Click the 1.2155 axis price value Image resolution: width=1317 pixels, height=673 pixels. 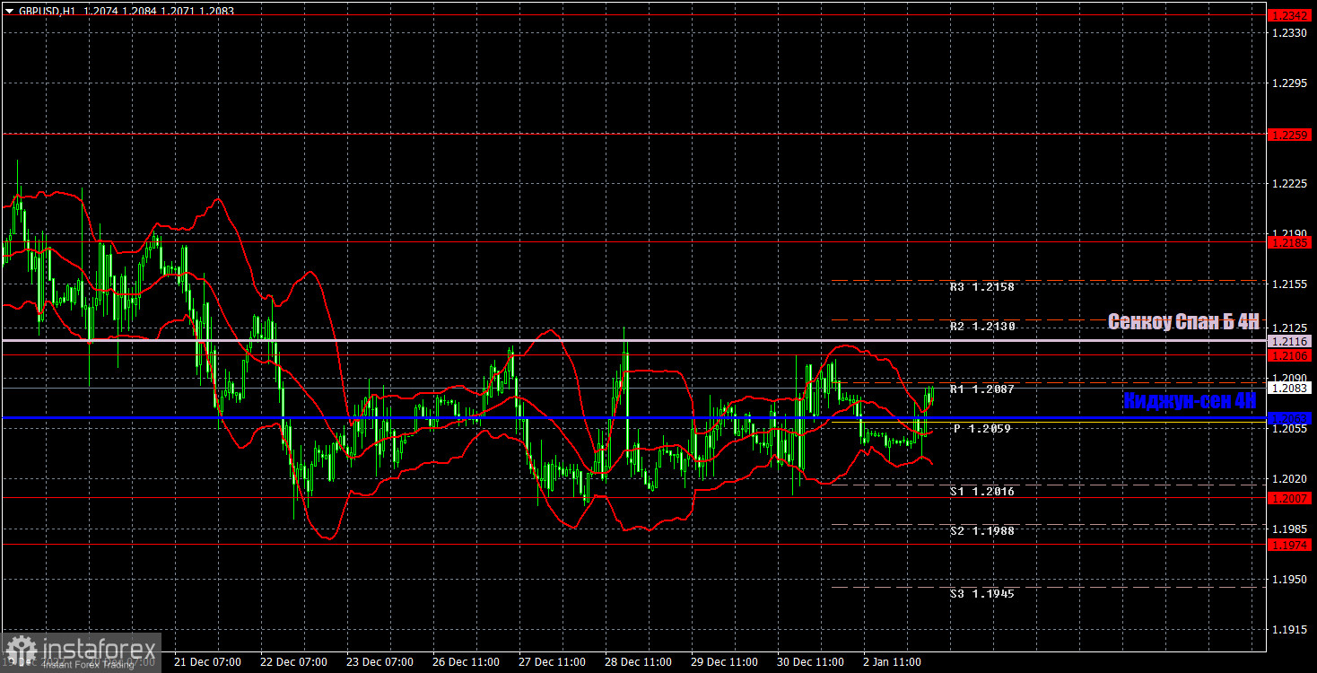pyautogui.click(x=1290, y=284)
